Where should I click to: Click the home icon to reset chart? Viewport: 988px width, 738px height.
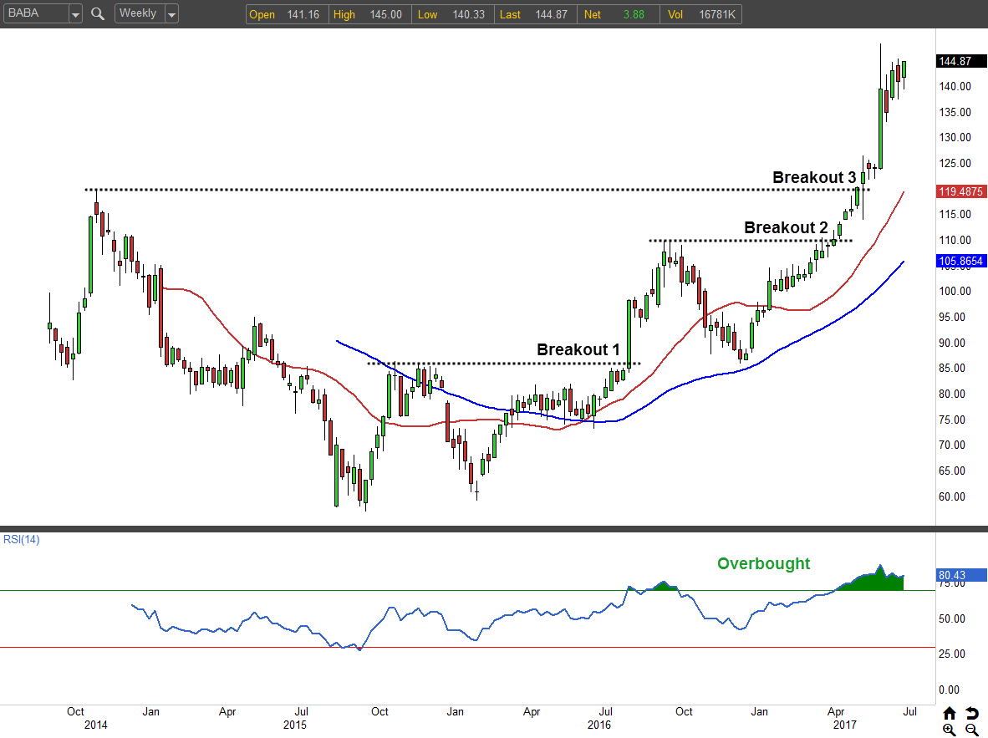pos(950,713)
